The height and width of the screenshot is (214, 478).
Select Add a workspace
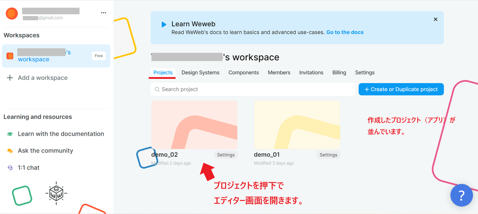tap(43, 78)
